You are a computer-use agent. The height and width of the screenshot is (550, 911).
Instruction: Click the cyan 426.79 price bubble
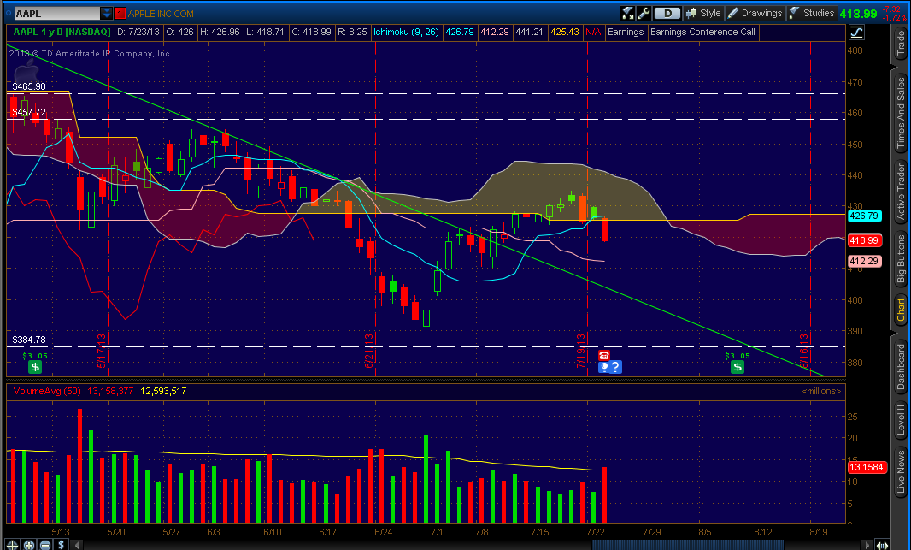[865, 216]
